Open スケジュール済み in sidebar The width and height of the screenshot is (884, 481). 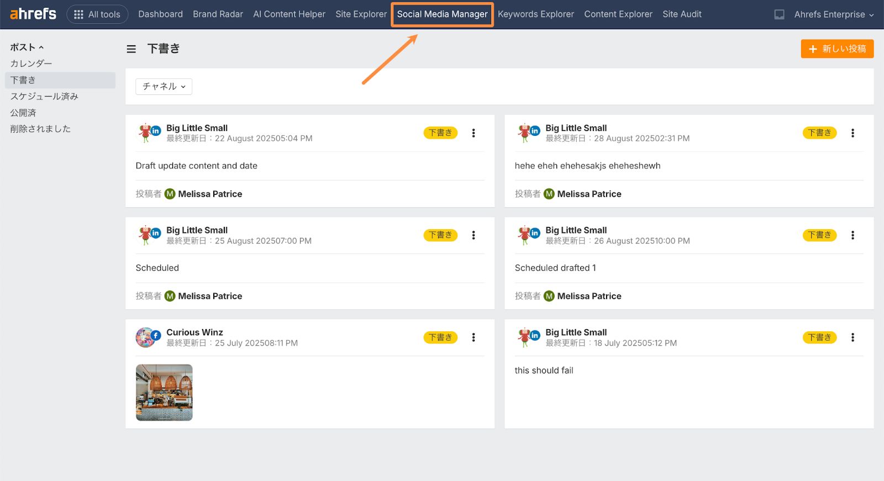pyautogui.click(x=44, y=96)
